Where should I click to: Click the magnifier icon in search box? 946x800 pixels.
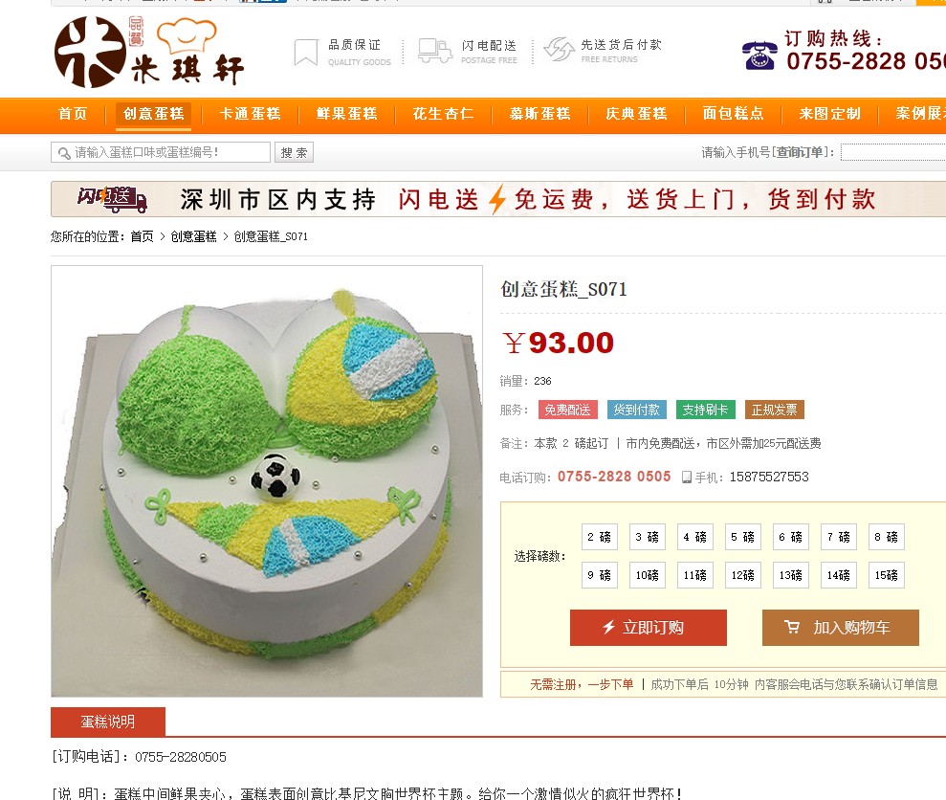(64, 153)
